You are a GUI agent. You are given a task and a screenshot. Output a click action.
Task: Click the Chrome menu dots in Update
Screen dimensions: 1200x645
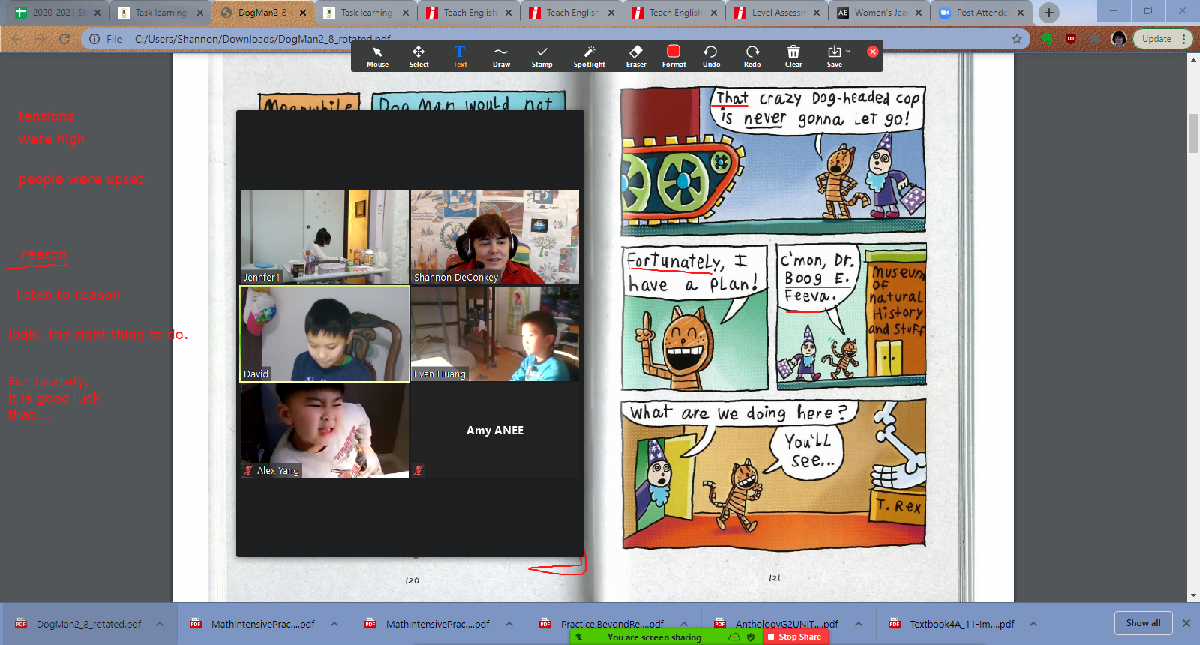(1184, 39)
